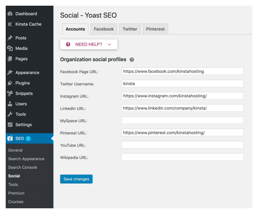Image resolution: width=258 pixels, height=214 pixels.
Task: Open the Twitter tab
Action: point(130,29)
